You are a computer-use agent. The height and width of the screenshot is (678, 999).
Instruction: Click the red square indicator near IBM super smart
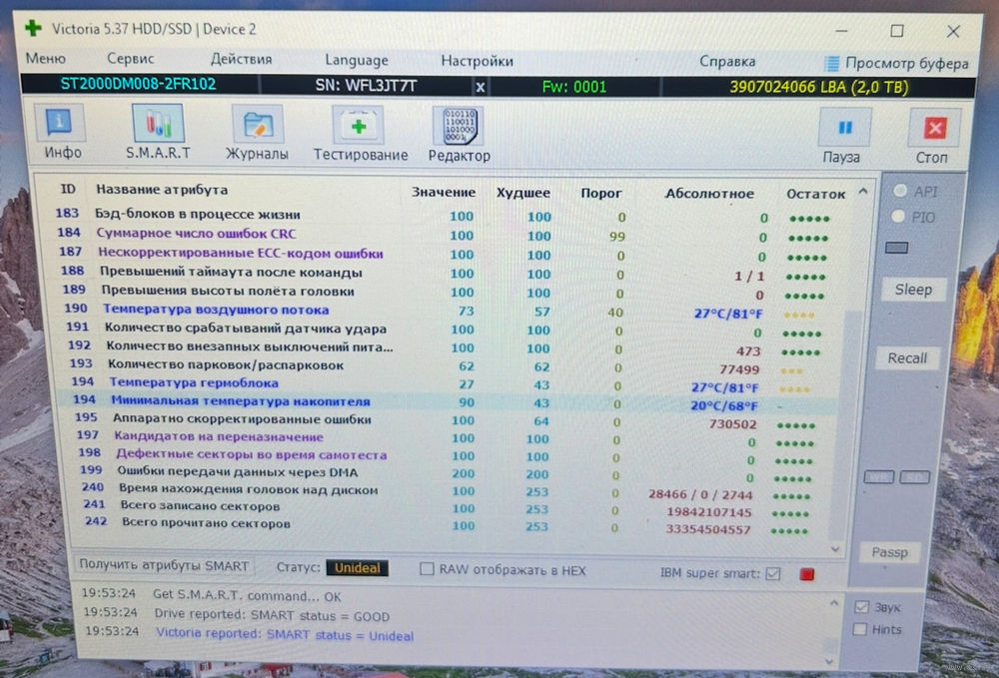(806, 574)
